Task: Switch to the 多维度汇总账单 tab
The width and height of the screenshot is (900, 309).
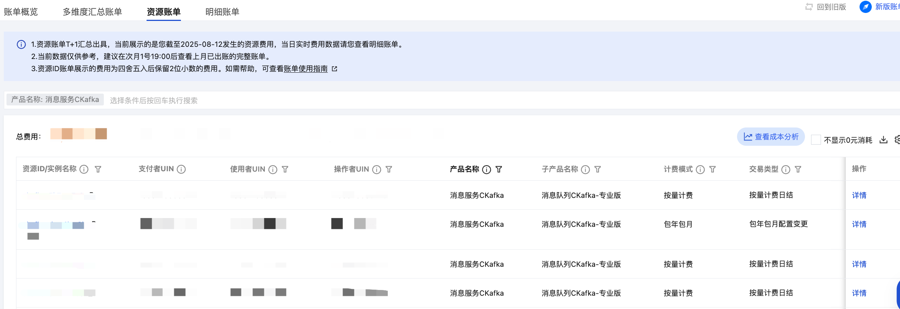Action: 92,12
